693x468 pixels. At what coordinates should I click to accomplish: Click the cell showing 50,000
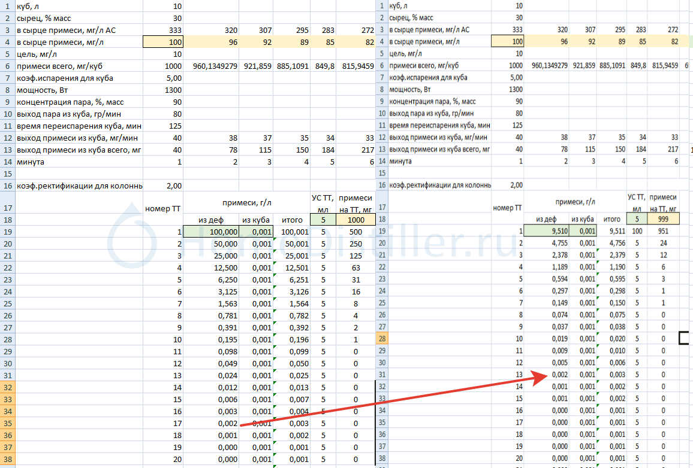(211, 244)
